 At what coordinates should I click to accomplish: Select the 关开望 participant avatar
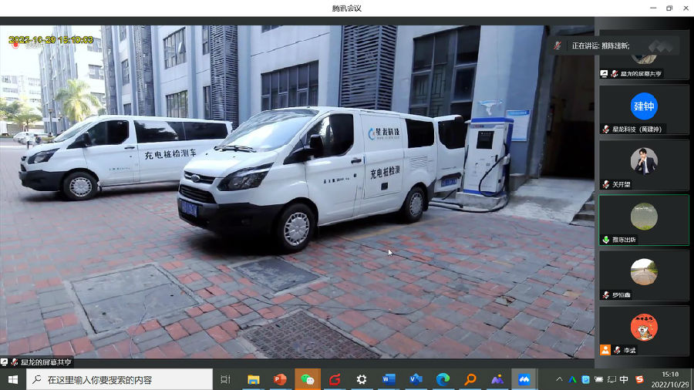pyautogui.click(x=644, y=161)
